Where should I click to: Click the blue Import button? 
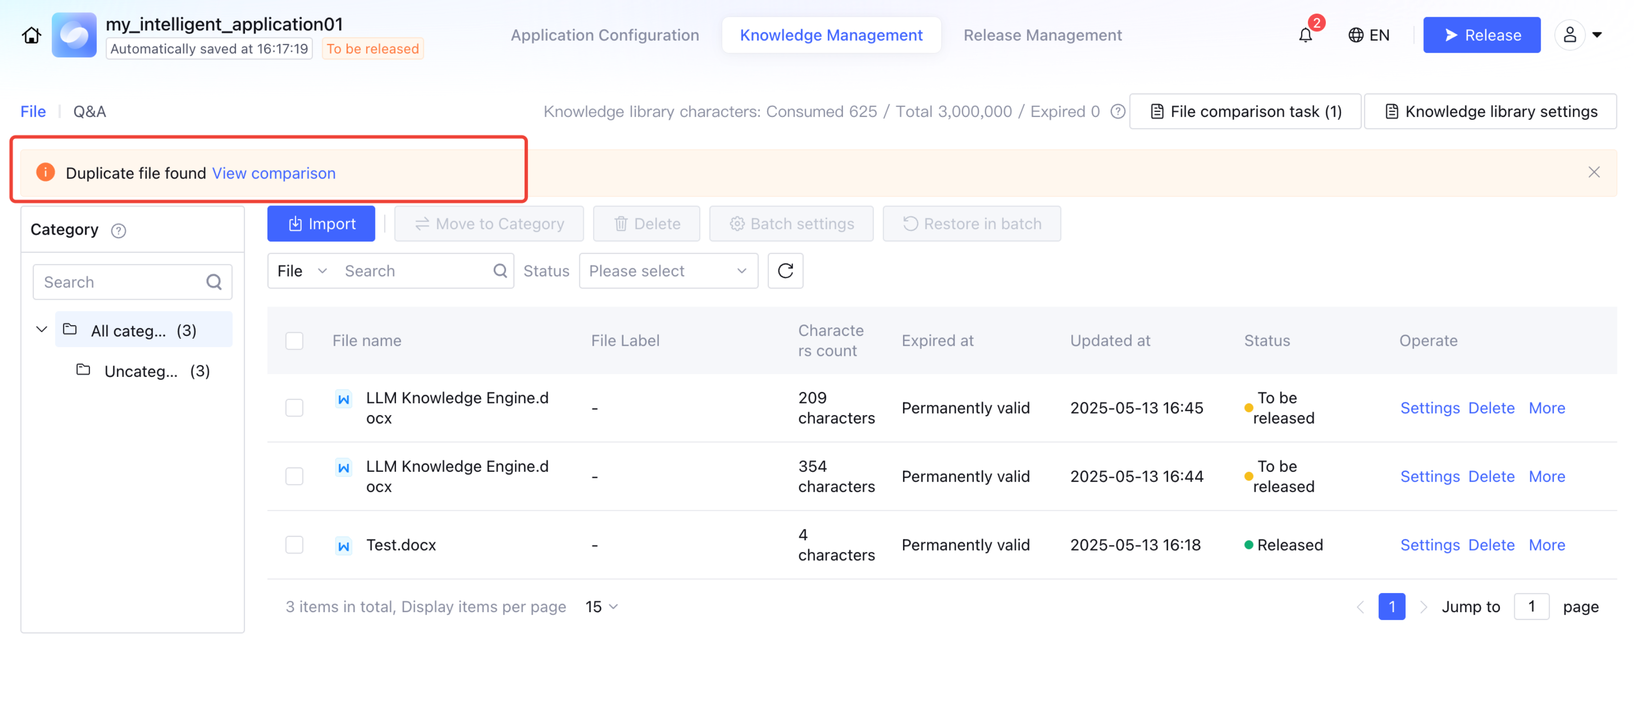tap(321, 224)
